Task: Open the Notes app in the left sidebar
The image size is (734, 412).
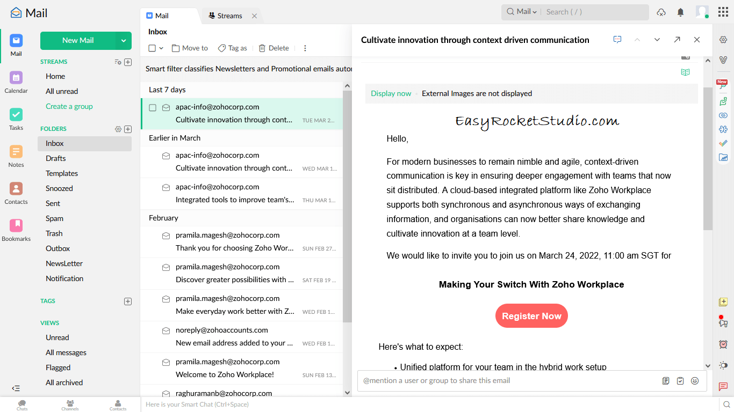Action: click(x=16, y=157)
